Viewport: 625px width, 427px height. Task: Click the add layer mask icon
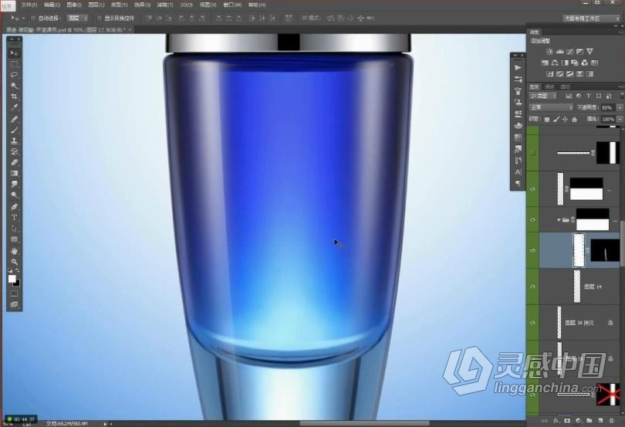[567, 421]
